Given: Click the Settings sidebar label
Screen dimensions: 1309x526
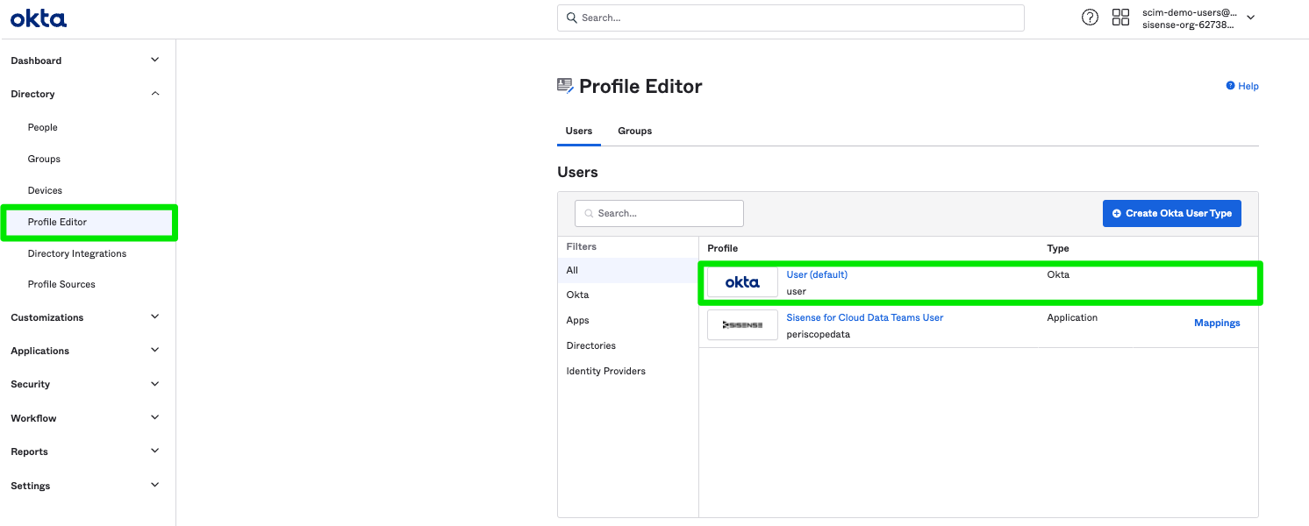Looking at the screenshot, I should (30, 486).
